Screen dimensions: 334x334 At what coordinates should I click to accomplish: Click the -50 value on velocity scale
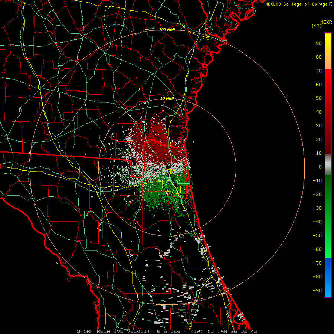click(x=317, y=236)
